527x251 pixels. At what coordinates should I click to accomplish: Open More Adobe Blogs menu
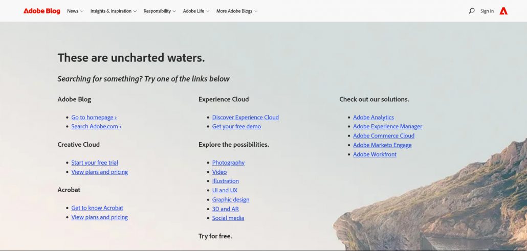tap(236, 11)
